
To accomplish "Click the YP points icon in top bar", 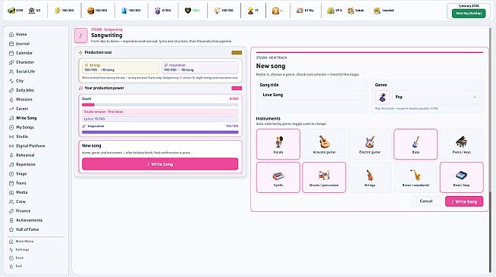I will 331,11.
